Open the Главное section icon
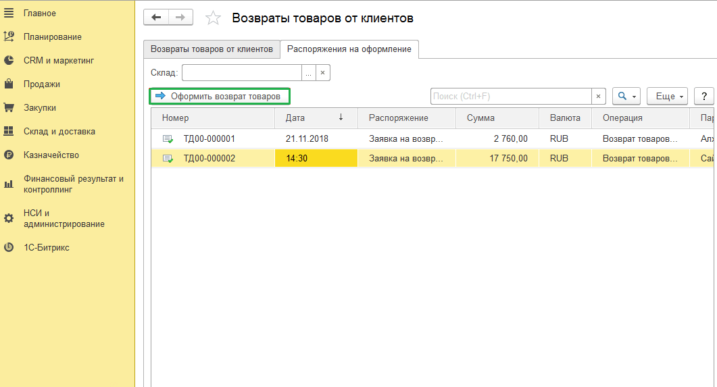The height and width of the screenshot is (387, 717). pos(9,14)
